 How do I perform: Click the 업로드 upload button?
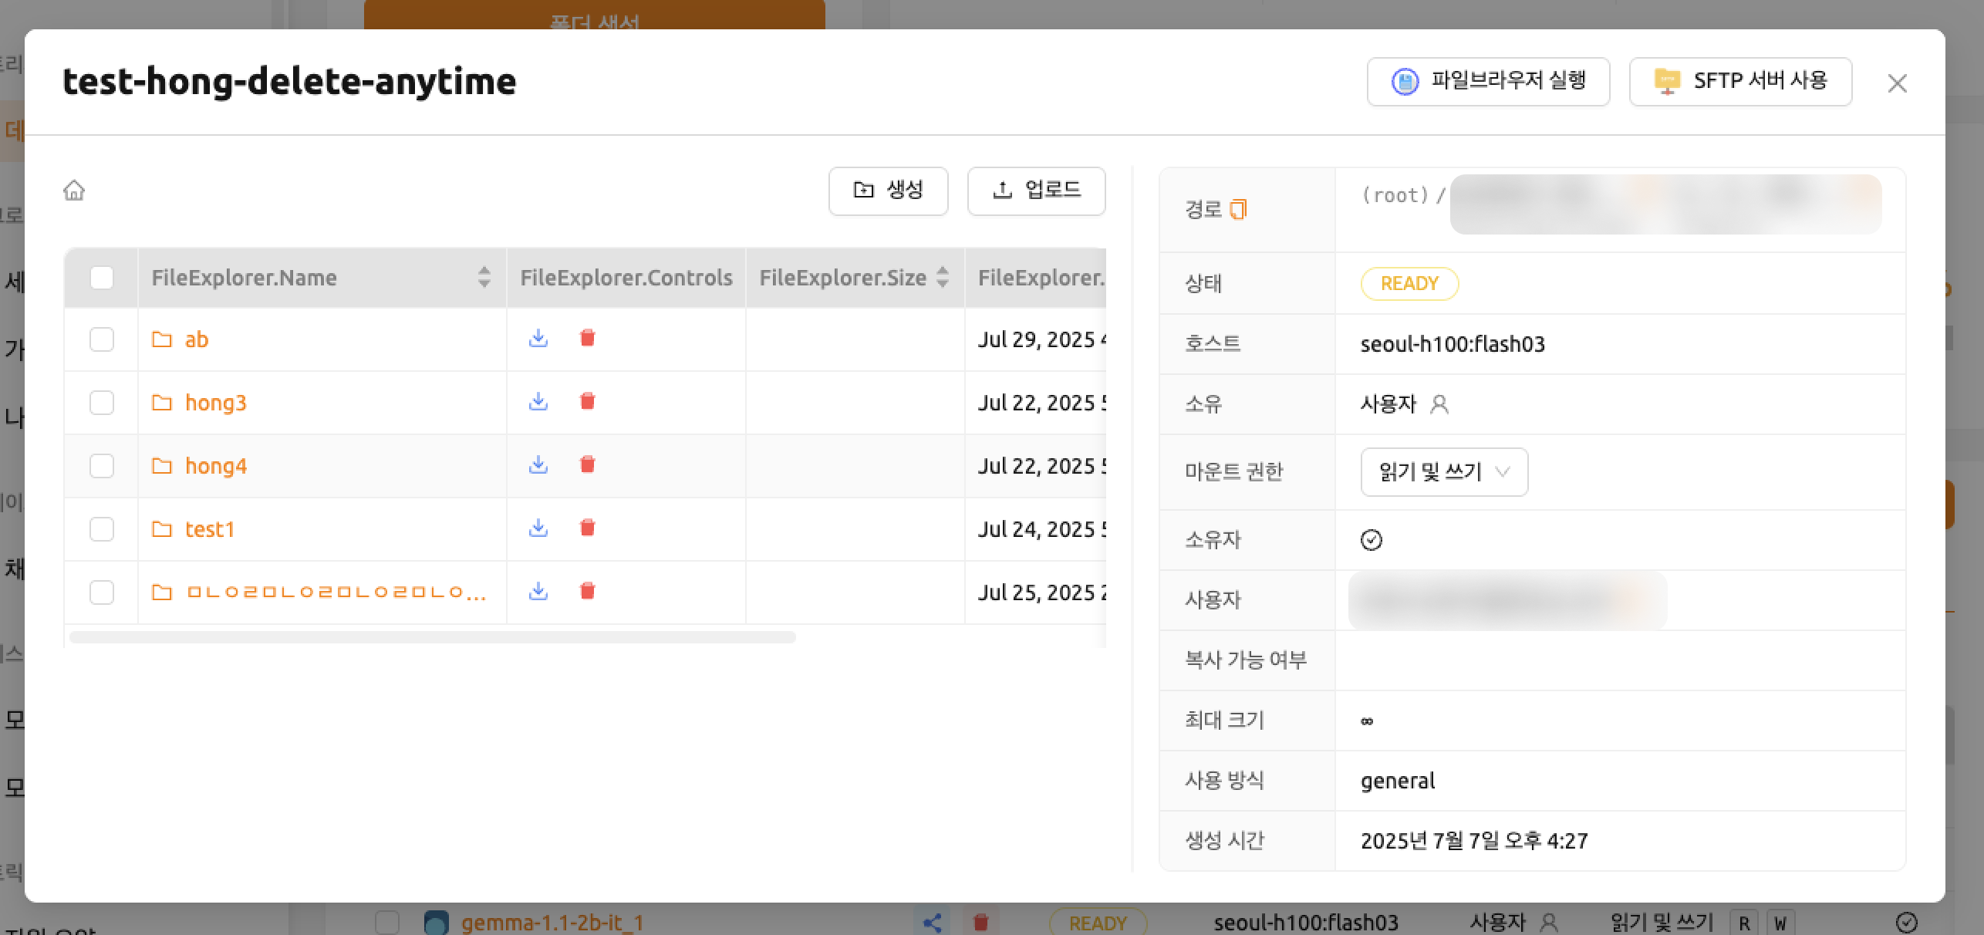pyautogui.click(x=1036, y=191)
